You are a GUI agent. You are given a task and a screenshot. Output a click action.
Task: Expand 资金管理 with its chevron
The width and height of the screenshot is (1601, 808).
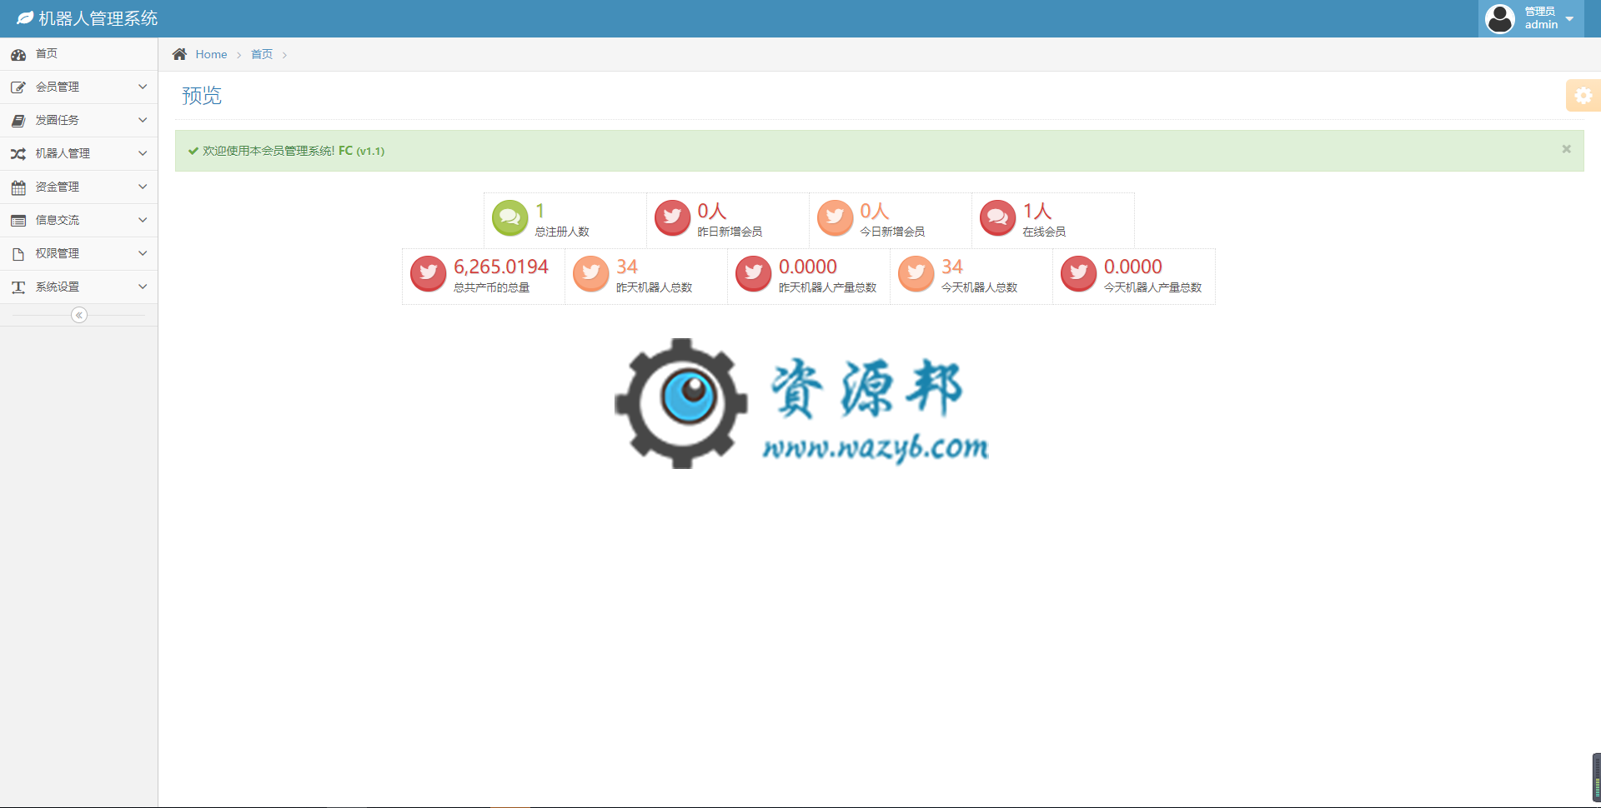(x=143, y=187)
